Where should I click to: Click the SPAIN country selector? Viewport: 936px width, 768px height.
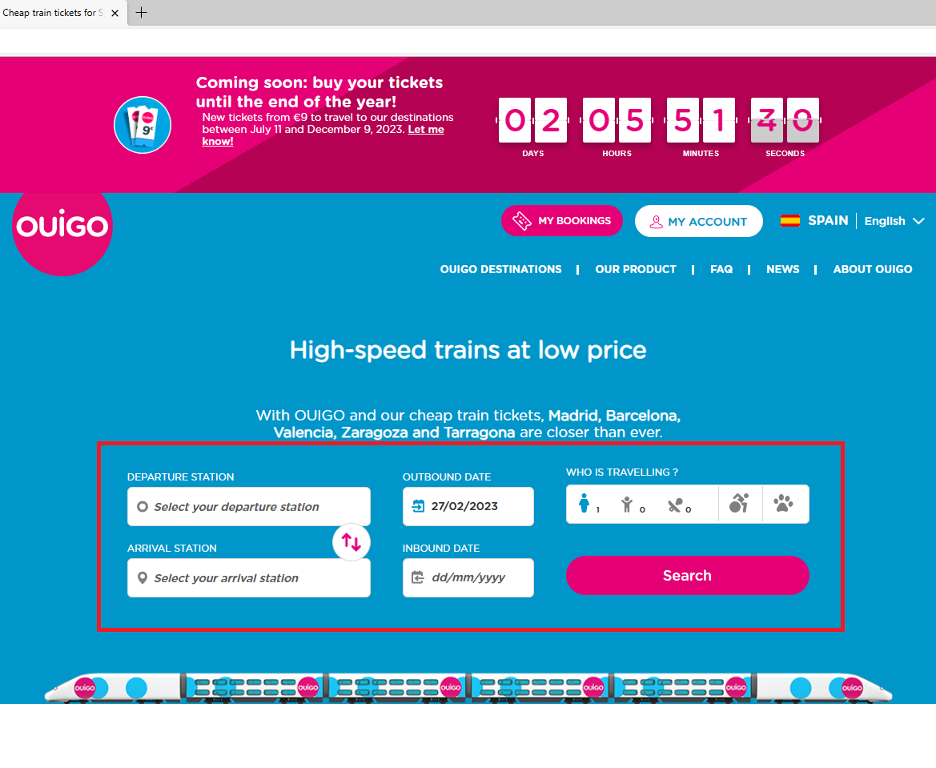coord(827,220)
